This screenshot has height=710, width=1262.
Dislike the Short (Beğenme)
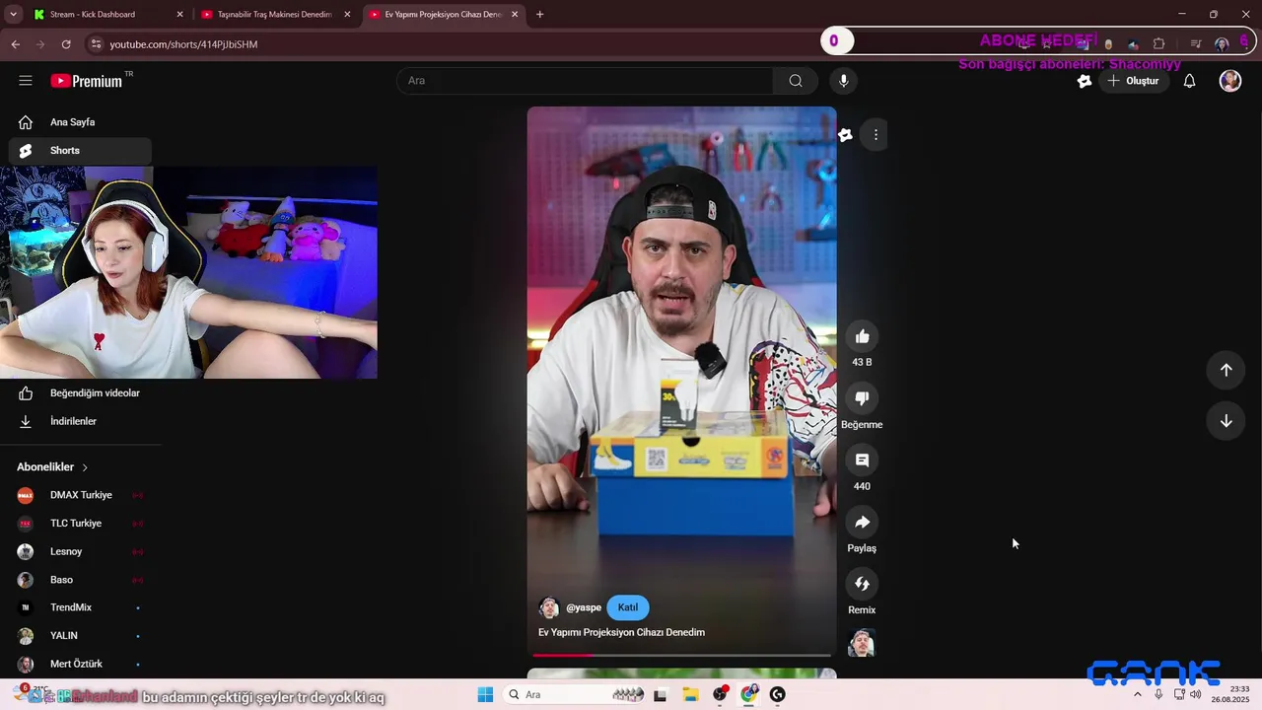tap(862, 398)
